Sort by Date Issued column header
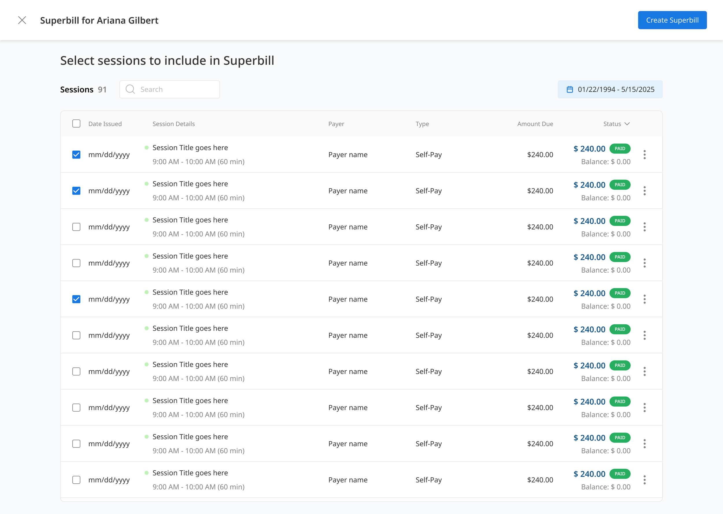This screenshot has width=723, height=514. click(x=105, y=124)
